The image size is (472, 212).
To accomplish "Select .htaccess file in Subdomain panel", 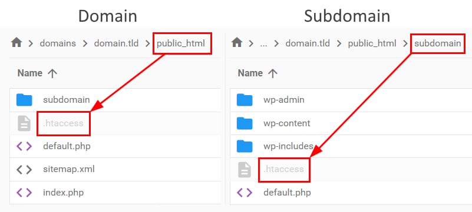I will click(283, 169).
